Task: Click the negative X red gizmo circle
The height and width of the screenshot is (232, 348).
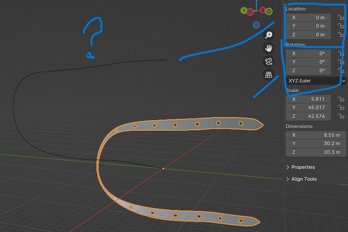Action: pyautogui.click(x=250, y=12)
